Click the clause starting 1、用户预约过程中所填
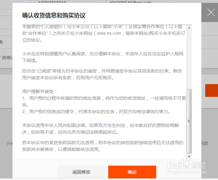 click(x=104, y=102)
